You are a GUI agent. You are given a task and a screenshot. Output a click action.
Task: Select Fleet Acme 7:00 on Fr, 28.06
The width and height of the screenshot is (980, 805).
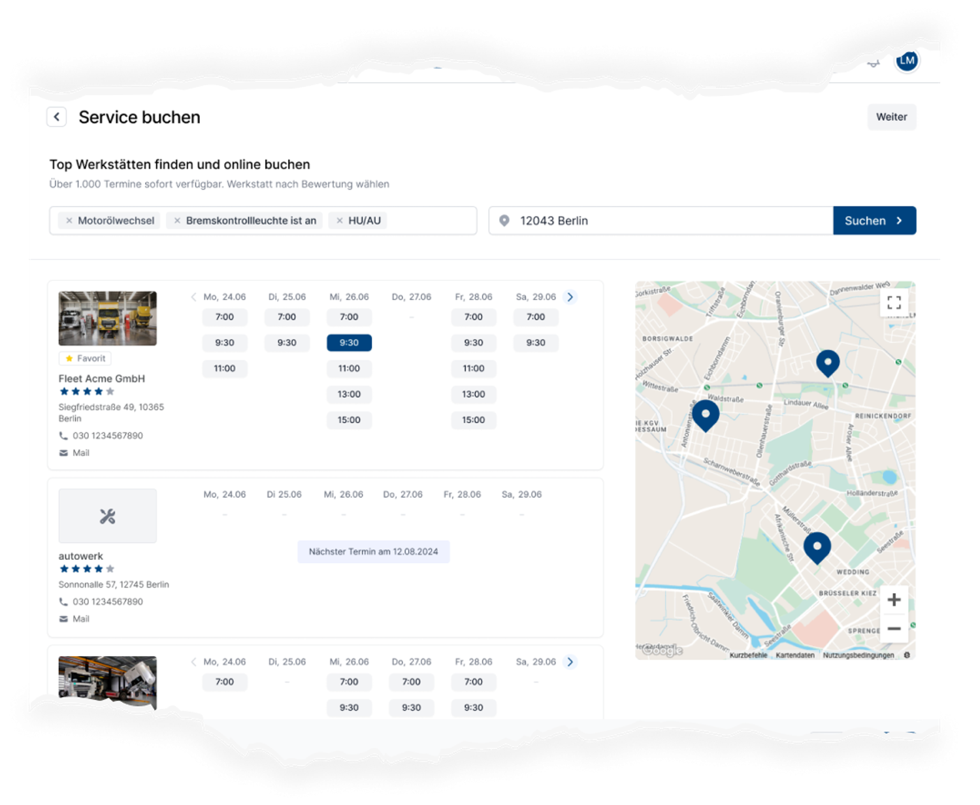pyautogui.click(x=474, y=317)
